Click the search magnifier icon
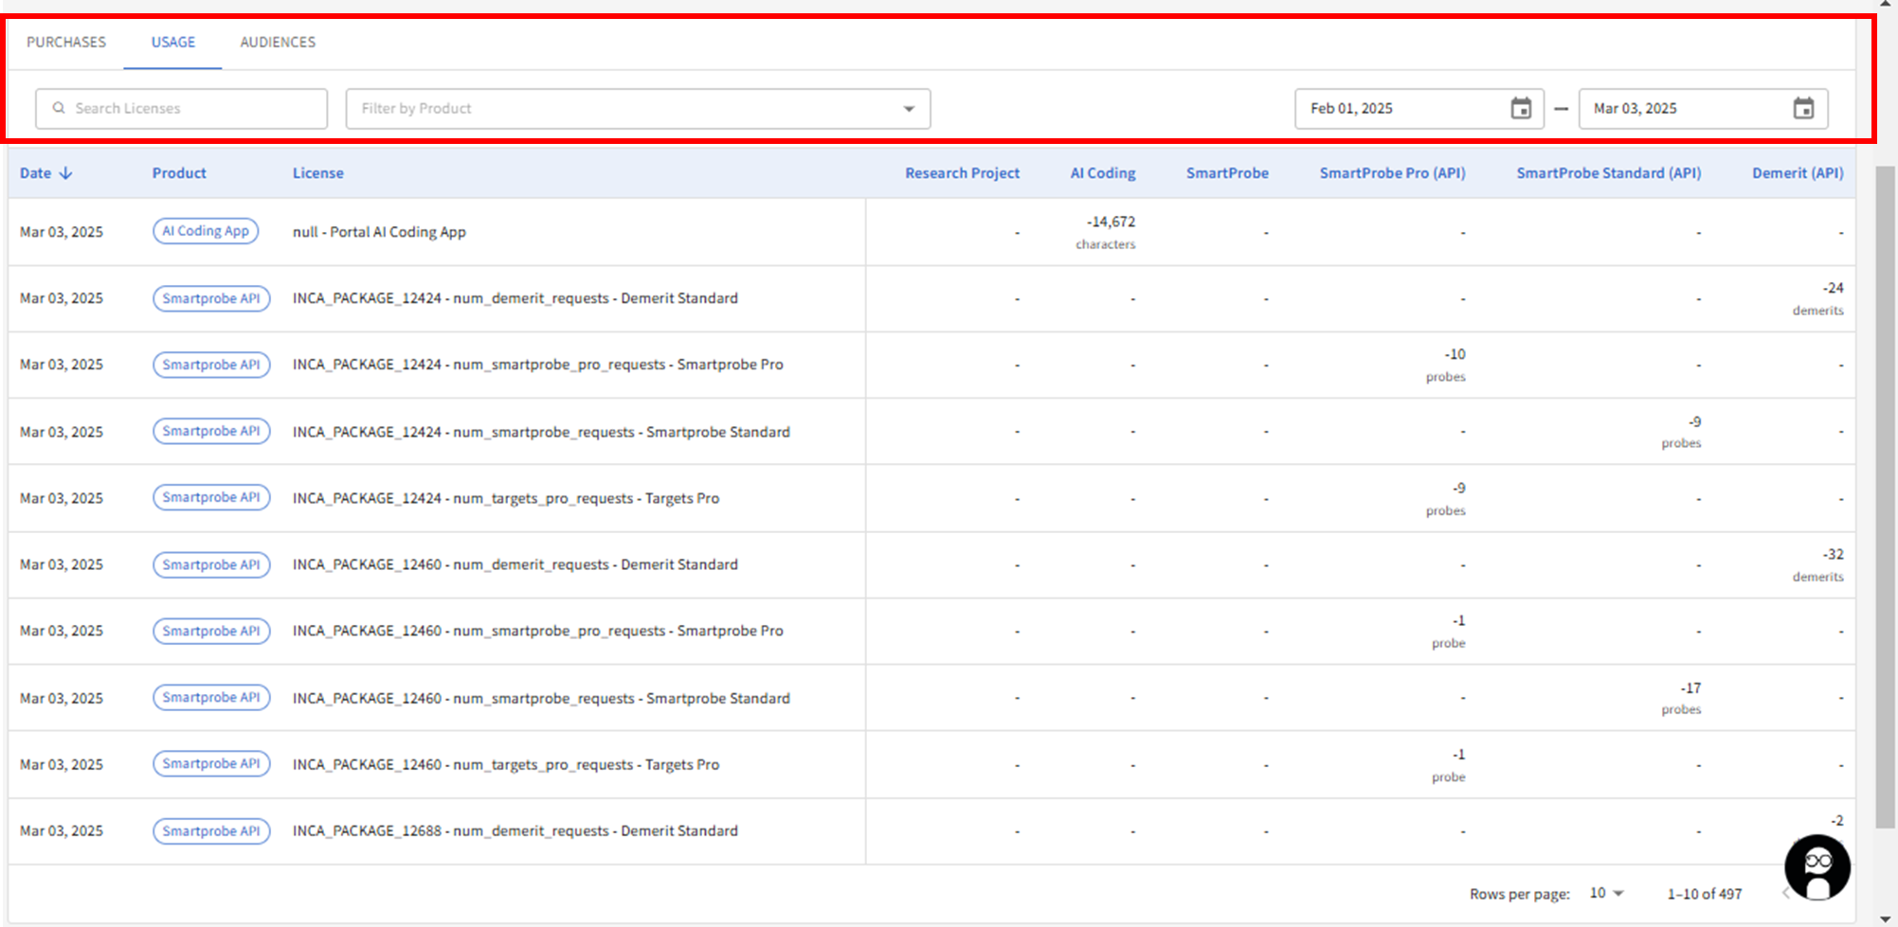 coord(59,108)
